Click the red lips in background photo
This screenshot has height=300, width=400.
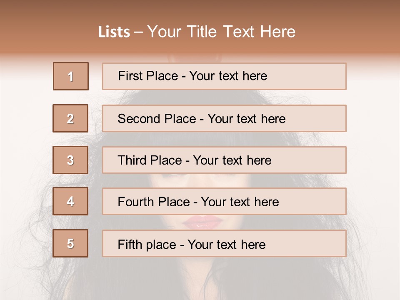202,222
